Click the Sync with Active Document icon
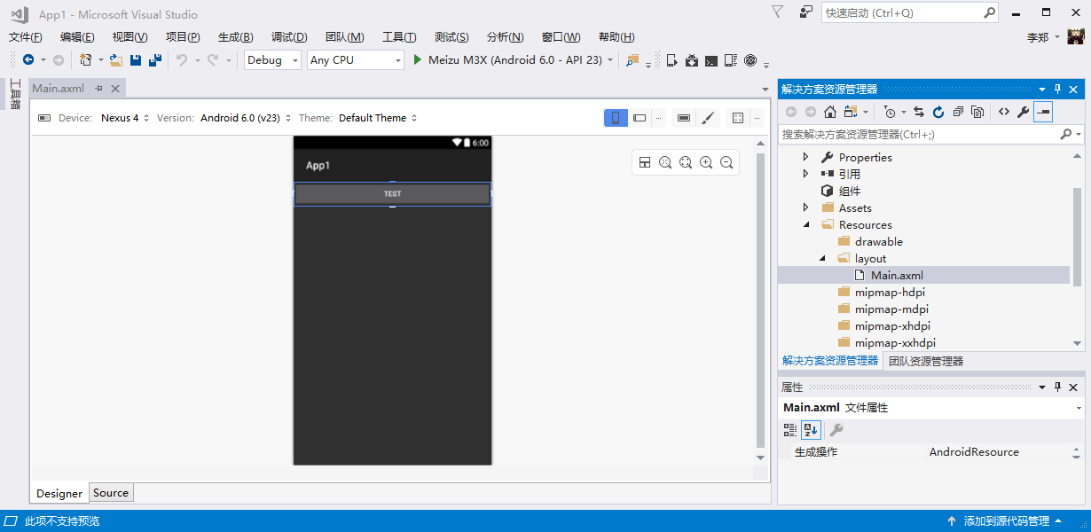 click(x=919, y=112)
